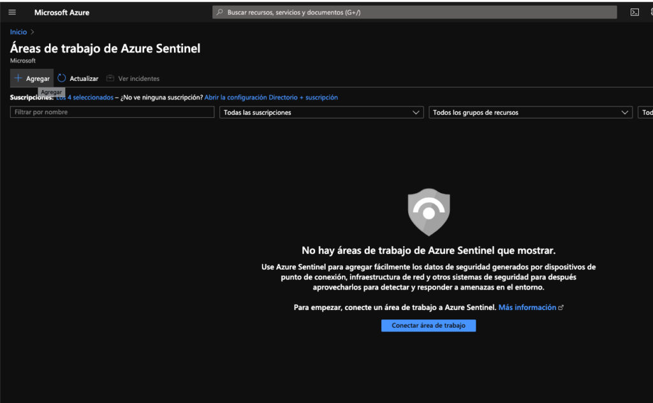
Task: Expand the Todas las suscripciones dropdown
Action: click(321, 112)
